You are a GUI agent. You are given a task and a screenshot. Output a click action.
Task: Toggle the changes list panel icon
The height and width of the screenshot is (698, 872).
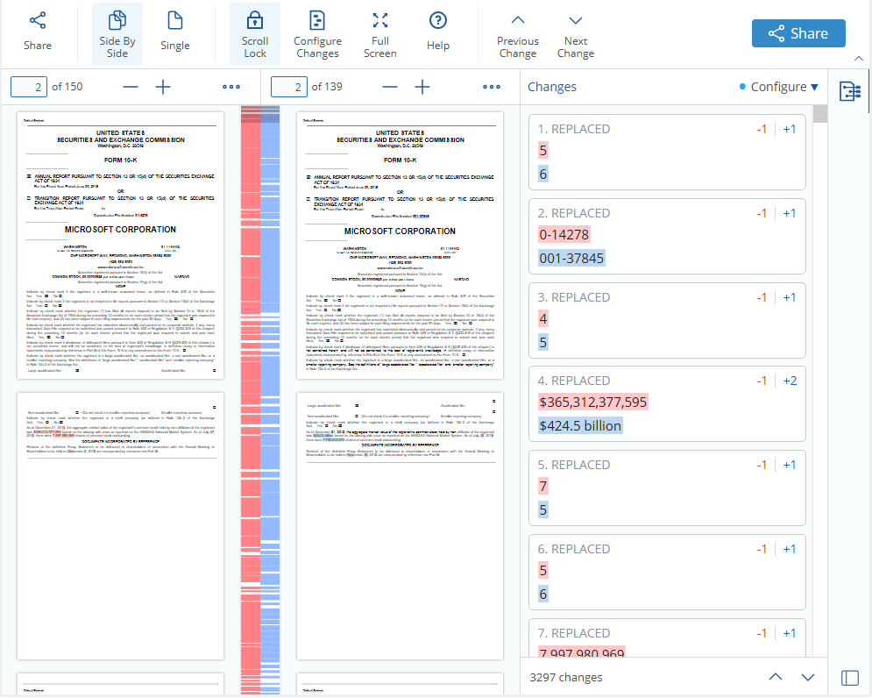(x=850, y=91)
